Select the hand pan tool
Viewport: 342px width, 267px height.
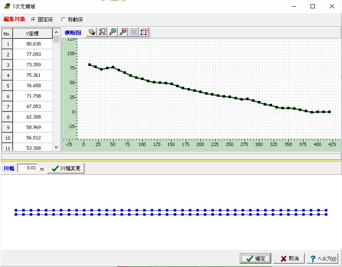pyautogui.click(x=92, y=32)
